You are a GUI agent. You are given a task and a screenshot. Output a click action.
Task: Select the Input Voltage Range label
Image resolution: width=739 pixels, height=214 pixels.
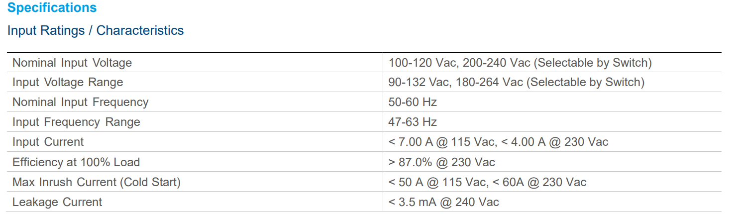click(x=68, y=82)
